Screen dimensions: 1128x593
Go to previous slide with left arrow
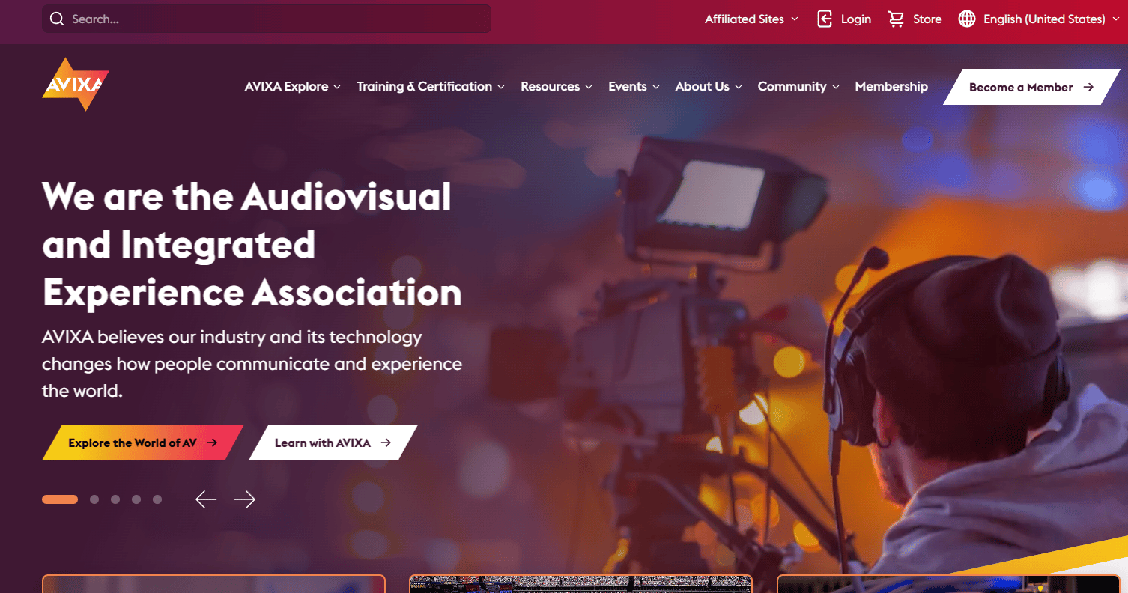[206, 499]
